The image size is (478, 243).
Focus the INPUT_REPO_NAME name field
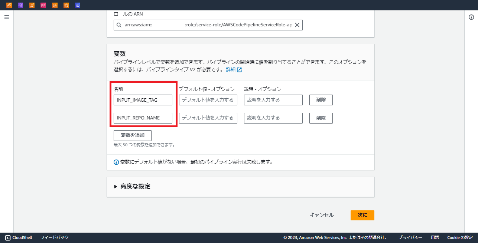point(143,118)
